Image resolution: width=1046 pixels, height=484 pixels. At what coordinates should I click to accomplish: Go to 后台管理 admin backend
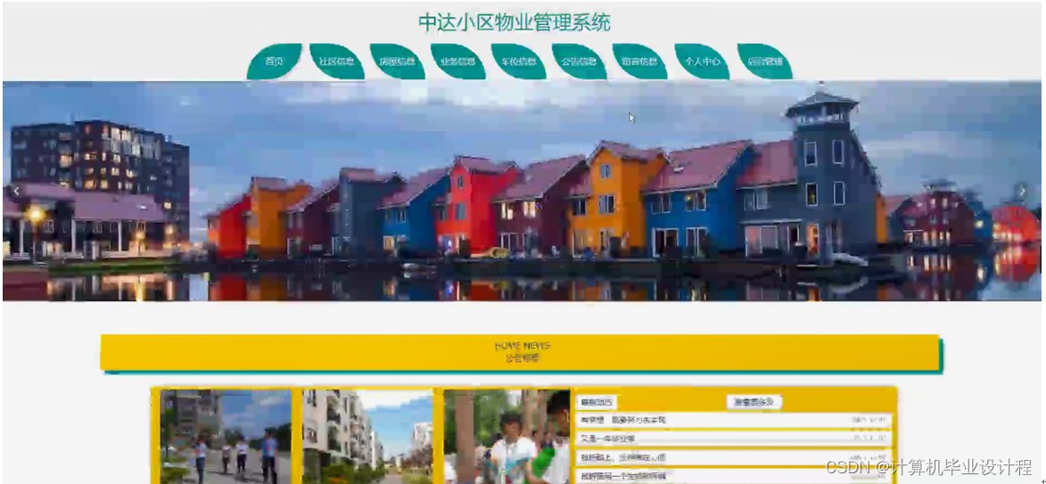(x=764, y=62)
